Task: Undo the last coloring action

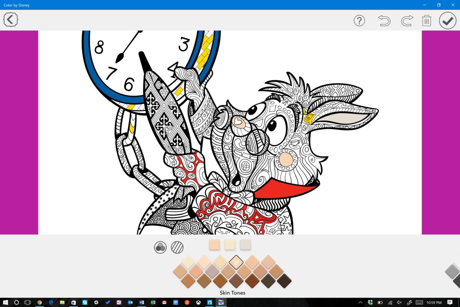Action: tap(384, 20)
